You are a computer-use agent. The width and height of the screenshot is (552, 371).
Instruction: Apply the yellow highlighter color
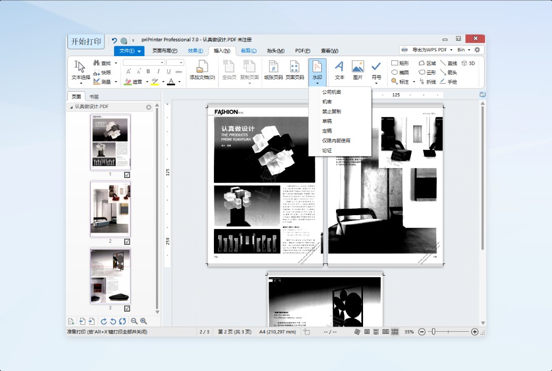coord(155,82)
